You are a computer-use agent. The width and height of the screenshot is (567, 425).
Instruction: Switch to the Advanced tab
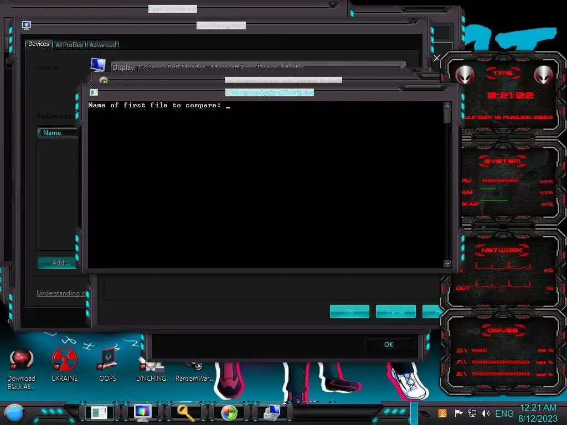[x=102, y=45]
